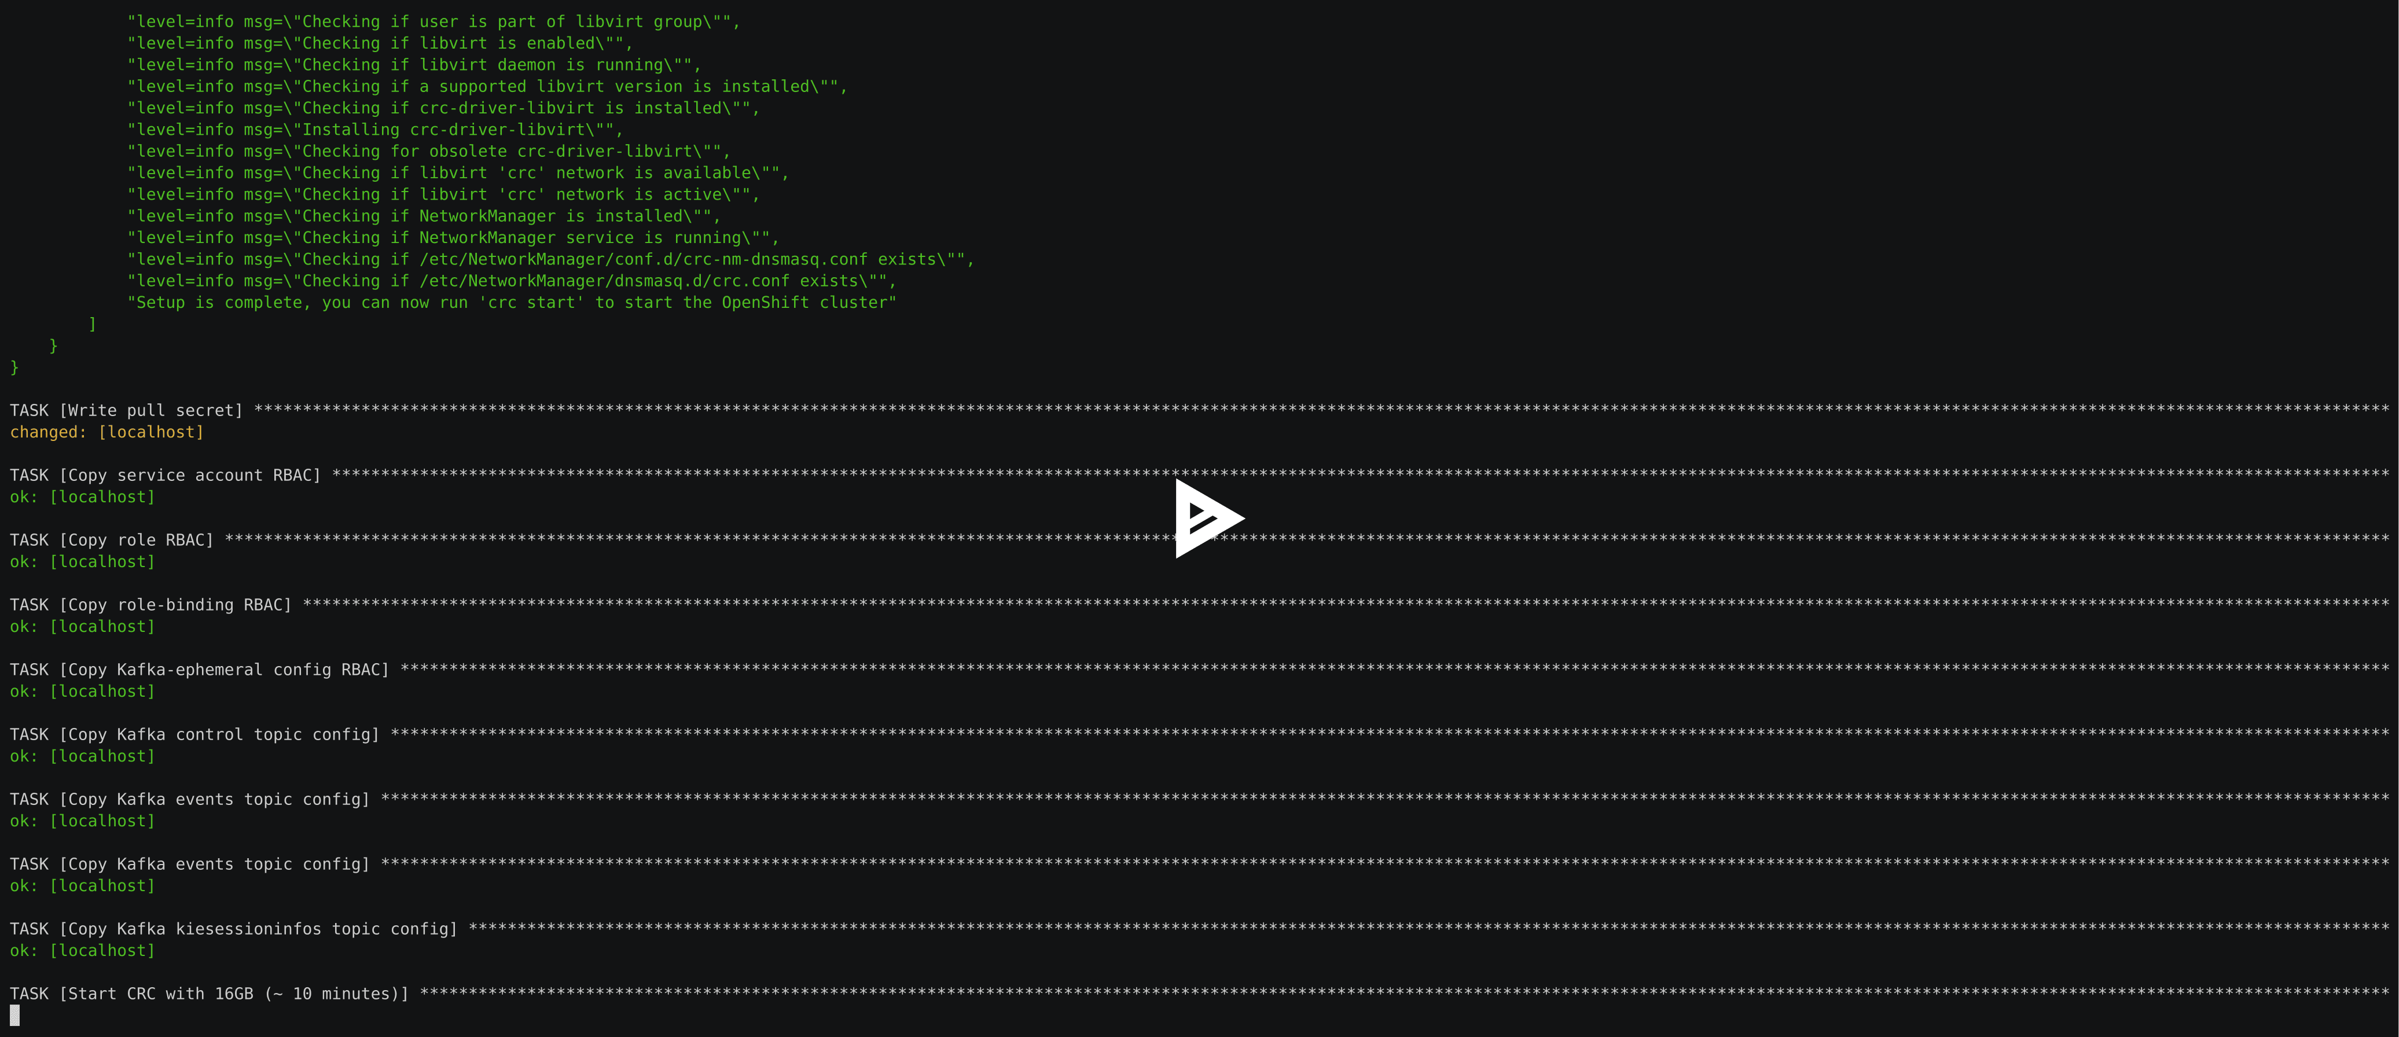Click the 'supported libvirt version is installed' line

coord(487,87)
